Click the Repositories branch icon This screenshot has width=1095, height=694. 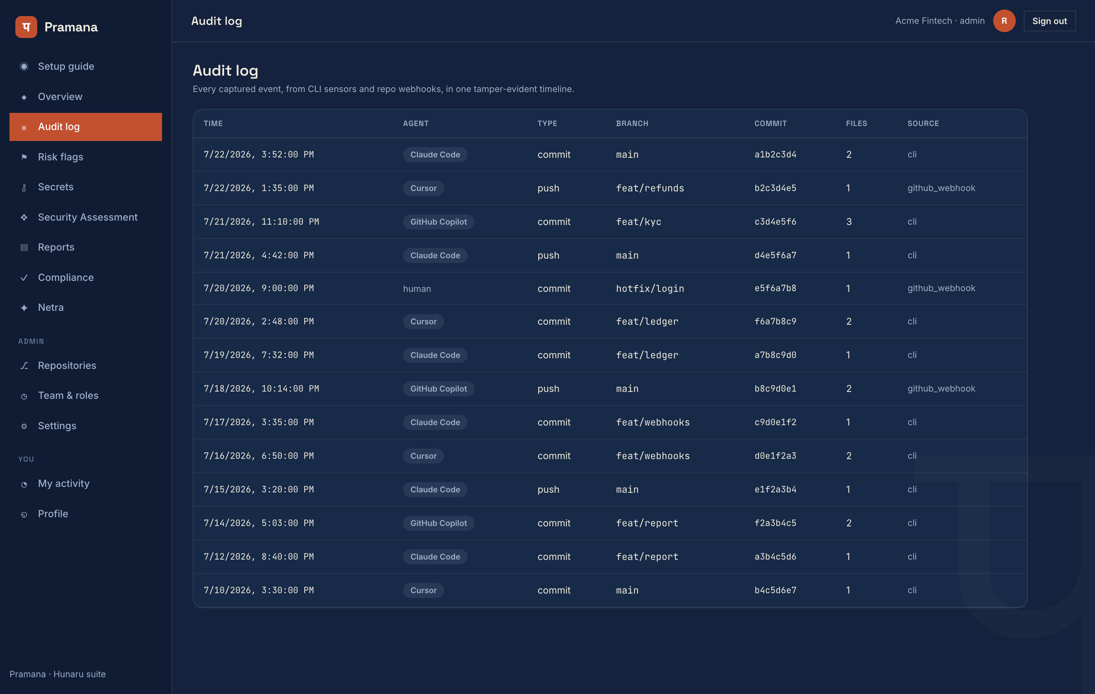[24, 366]
